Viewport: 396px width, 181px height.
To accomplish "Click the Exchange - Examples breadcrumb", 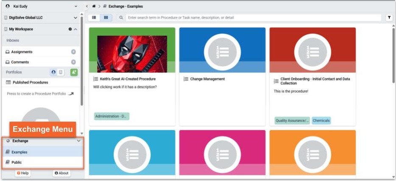I will (125, 6).
